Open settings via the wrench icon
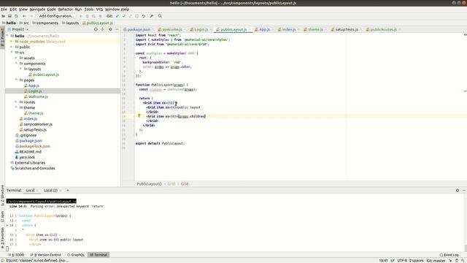This screenshot has width=467, height=263. (152, 16)
